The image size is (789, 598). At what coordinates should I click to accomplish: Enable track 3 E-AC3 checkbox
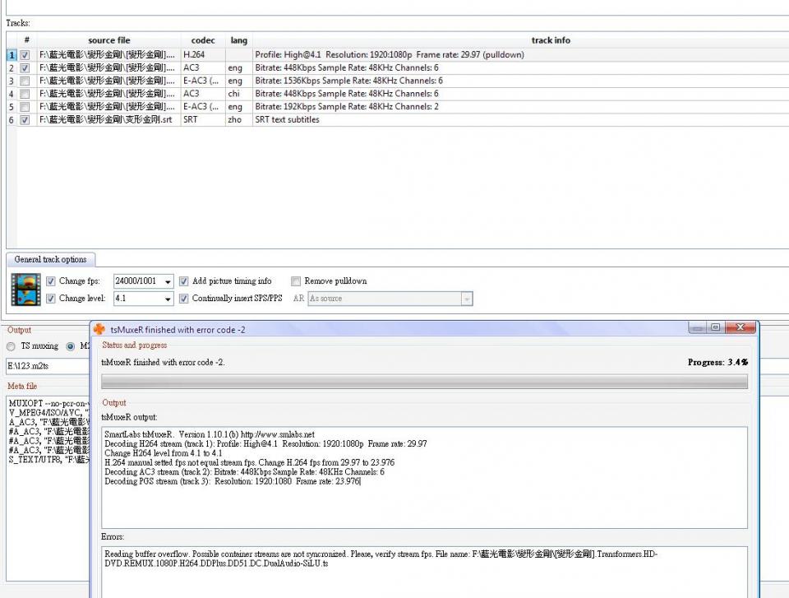25,81
